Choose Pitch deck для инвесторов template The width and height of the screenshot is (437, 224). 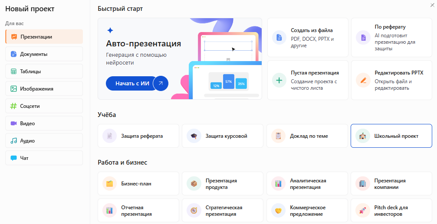point(391,211)
